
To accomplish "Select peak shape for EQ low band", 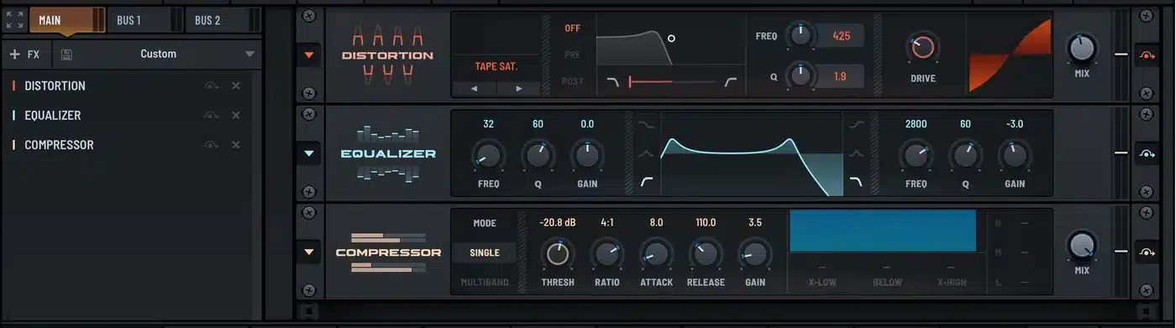I will click(647, 153).
